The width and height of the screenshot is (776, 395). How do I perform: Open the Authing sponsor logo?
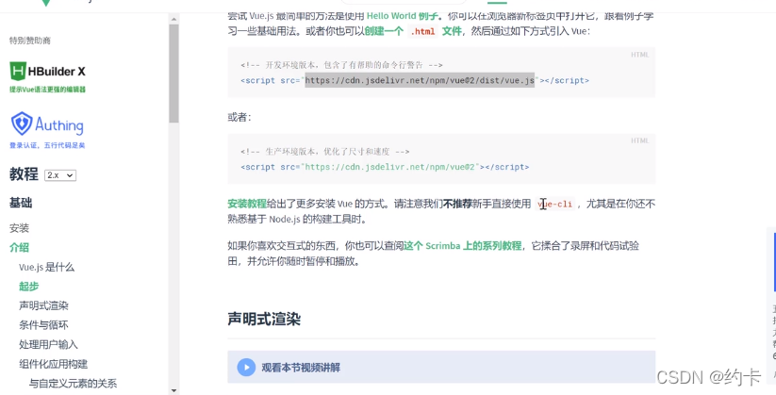coord(47,124)
